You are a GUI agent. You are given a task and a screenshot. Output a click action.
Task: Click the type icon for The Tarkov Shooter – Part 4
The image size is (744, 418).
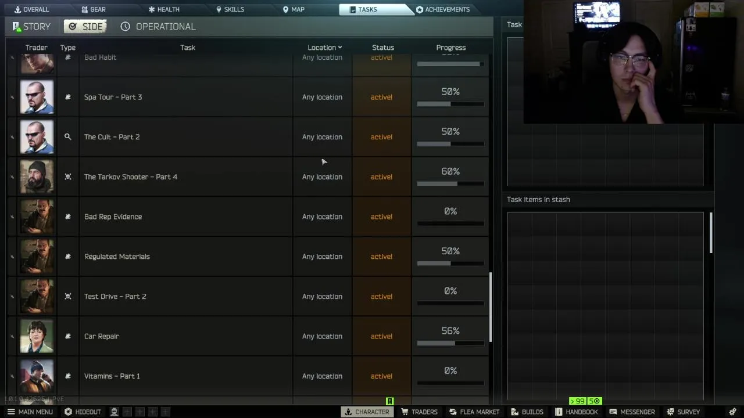tap(68, 176)
